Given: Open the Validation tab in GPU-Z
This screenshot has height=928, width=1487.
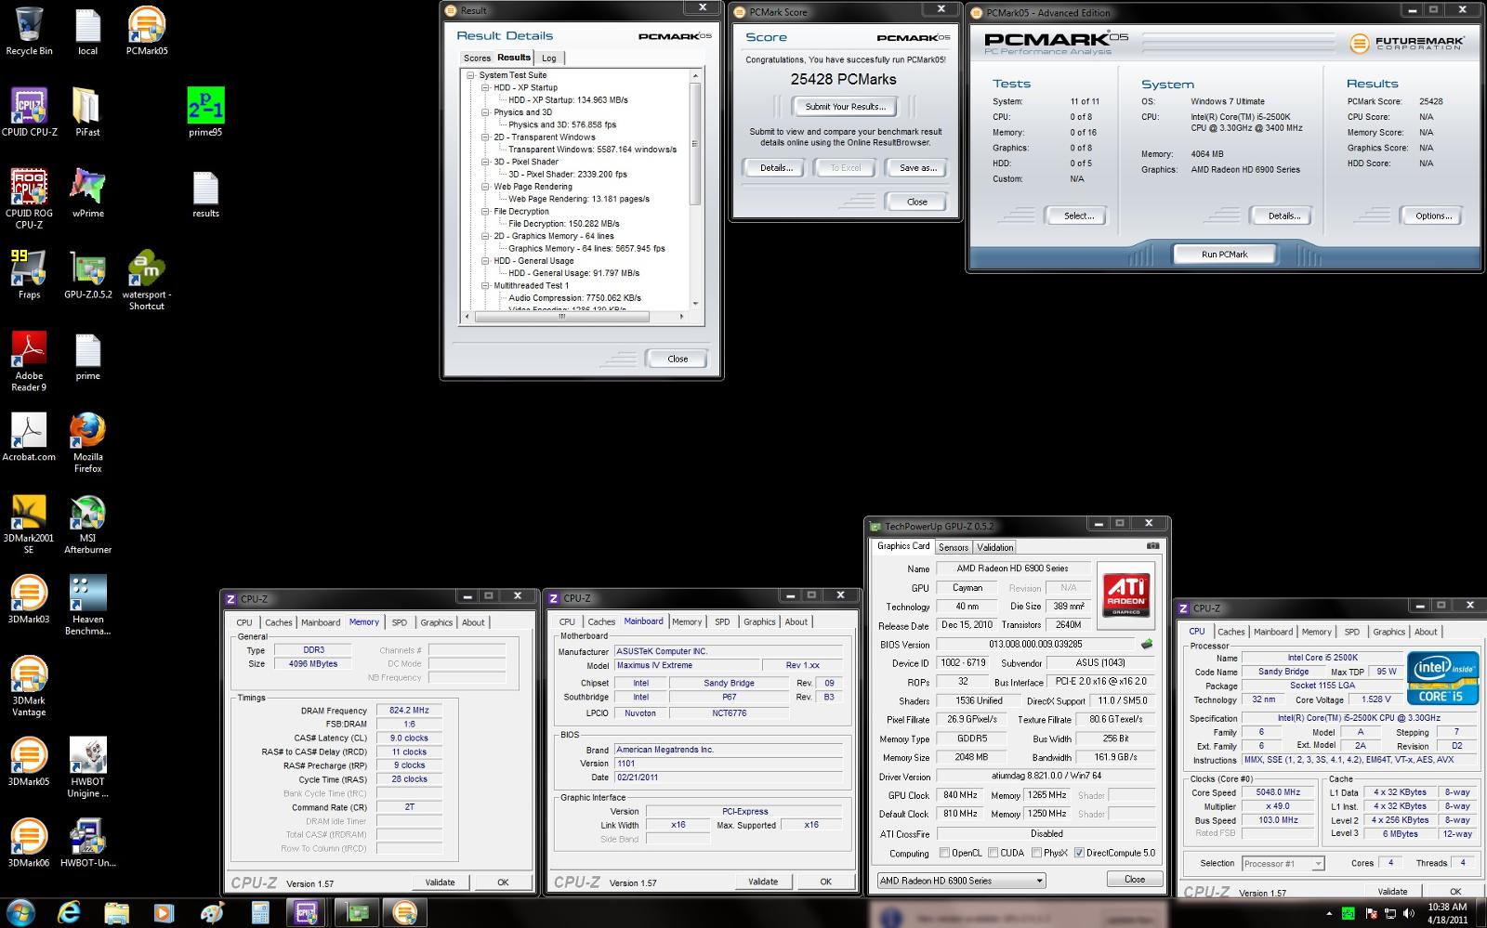Looking at the screenshot, I should click(995, 547).
